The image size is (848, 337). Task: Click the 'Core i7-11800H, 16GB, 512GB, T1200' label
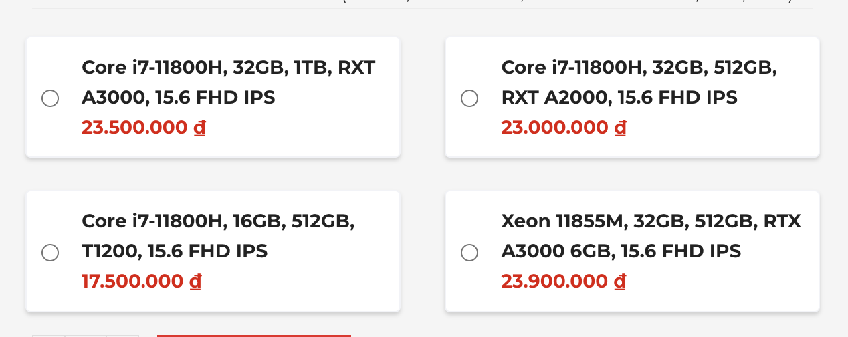[218, 236]
